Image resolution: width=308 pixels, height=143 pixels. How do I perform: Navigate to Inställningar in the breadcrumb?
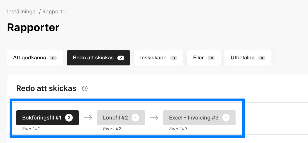pyautogui.click(x=22, y=12)
